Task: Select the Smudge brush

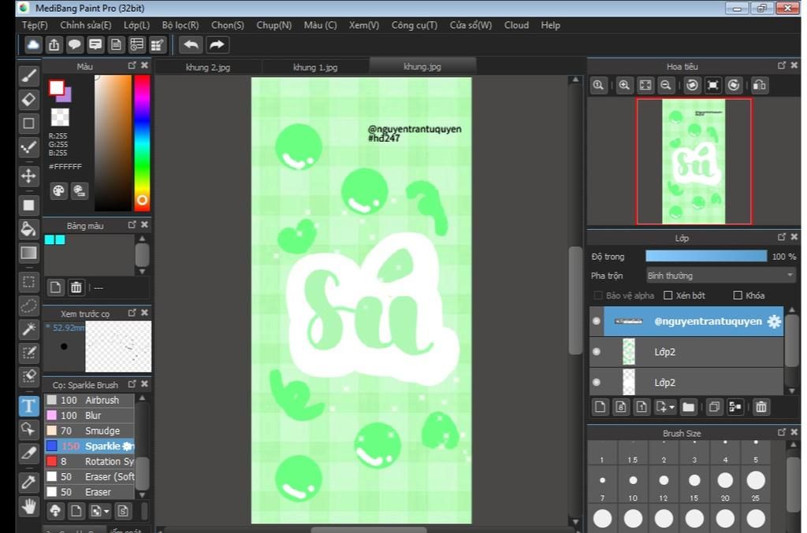Action: (90, 431)
